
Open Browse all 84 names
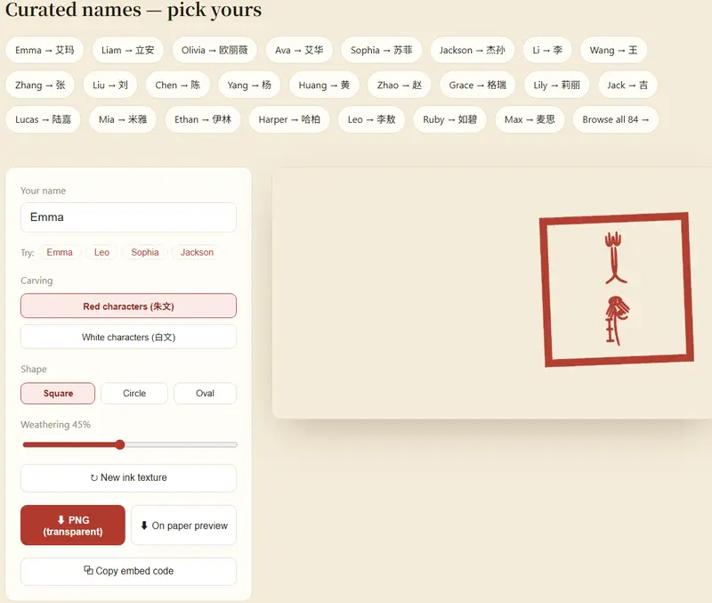coord(615,119)
